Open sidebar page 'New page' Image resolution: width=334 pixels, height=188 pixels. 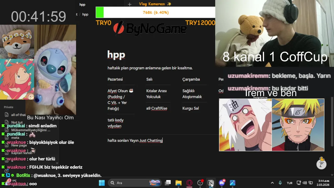[19, 145]
